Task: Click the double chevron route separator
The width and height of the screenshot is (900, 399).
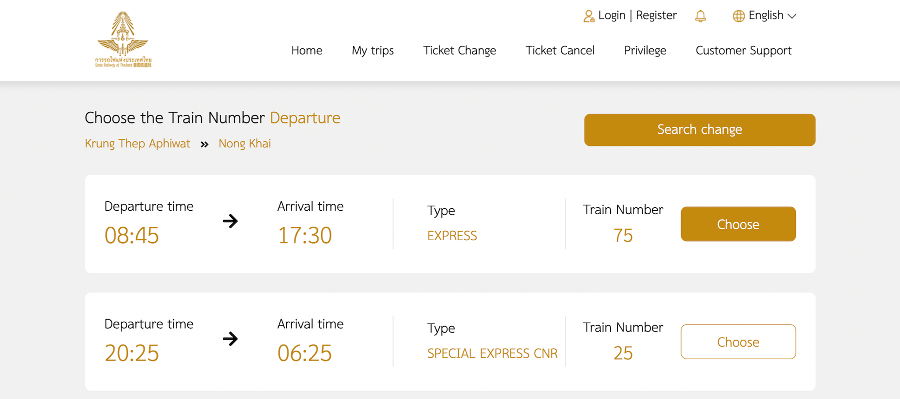Action: click(x=204, y=144)
